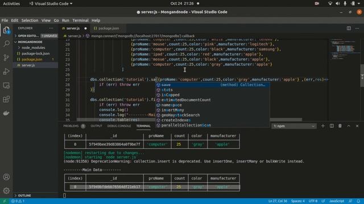This screenshot has height=204, width=364.
Task: Switch to the Debug Console tab
Action: click(119, 126)
